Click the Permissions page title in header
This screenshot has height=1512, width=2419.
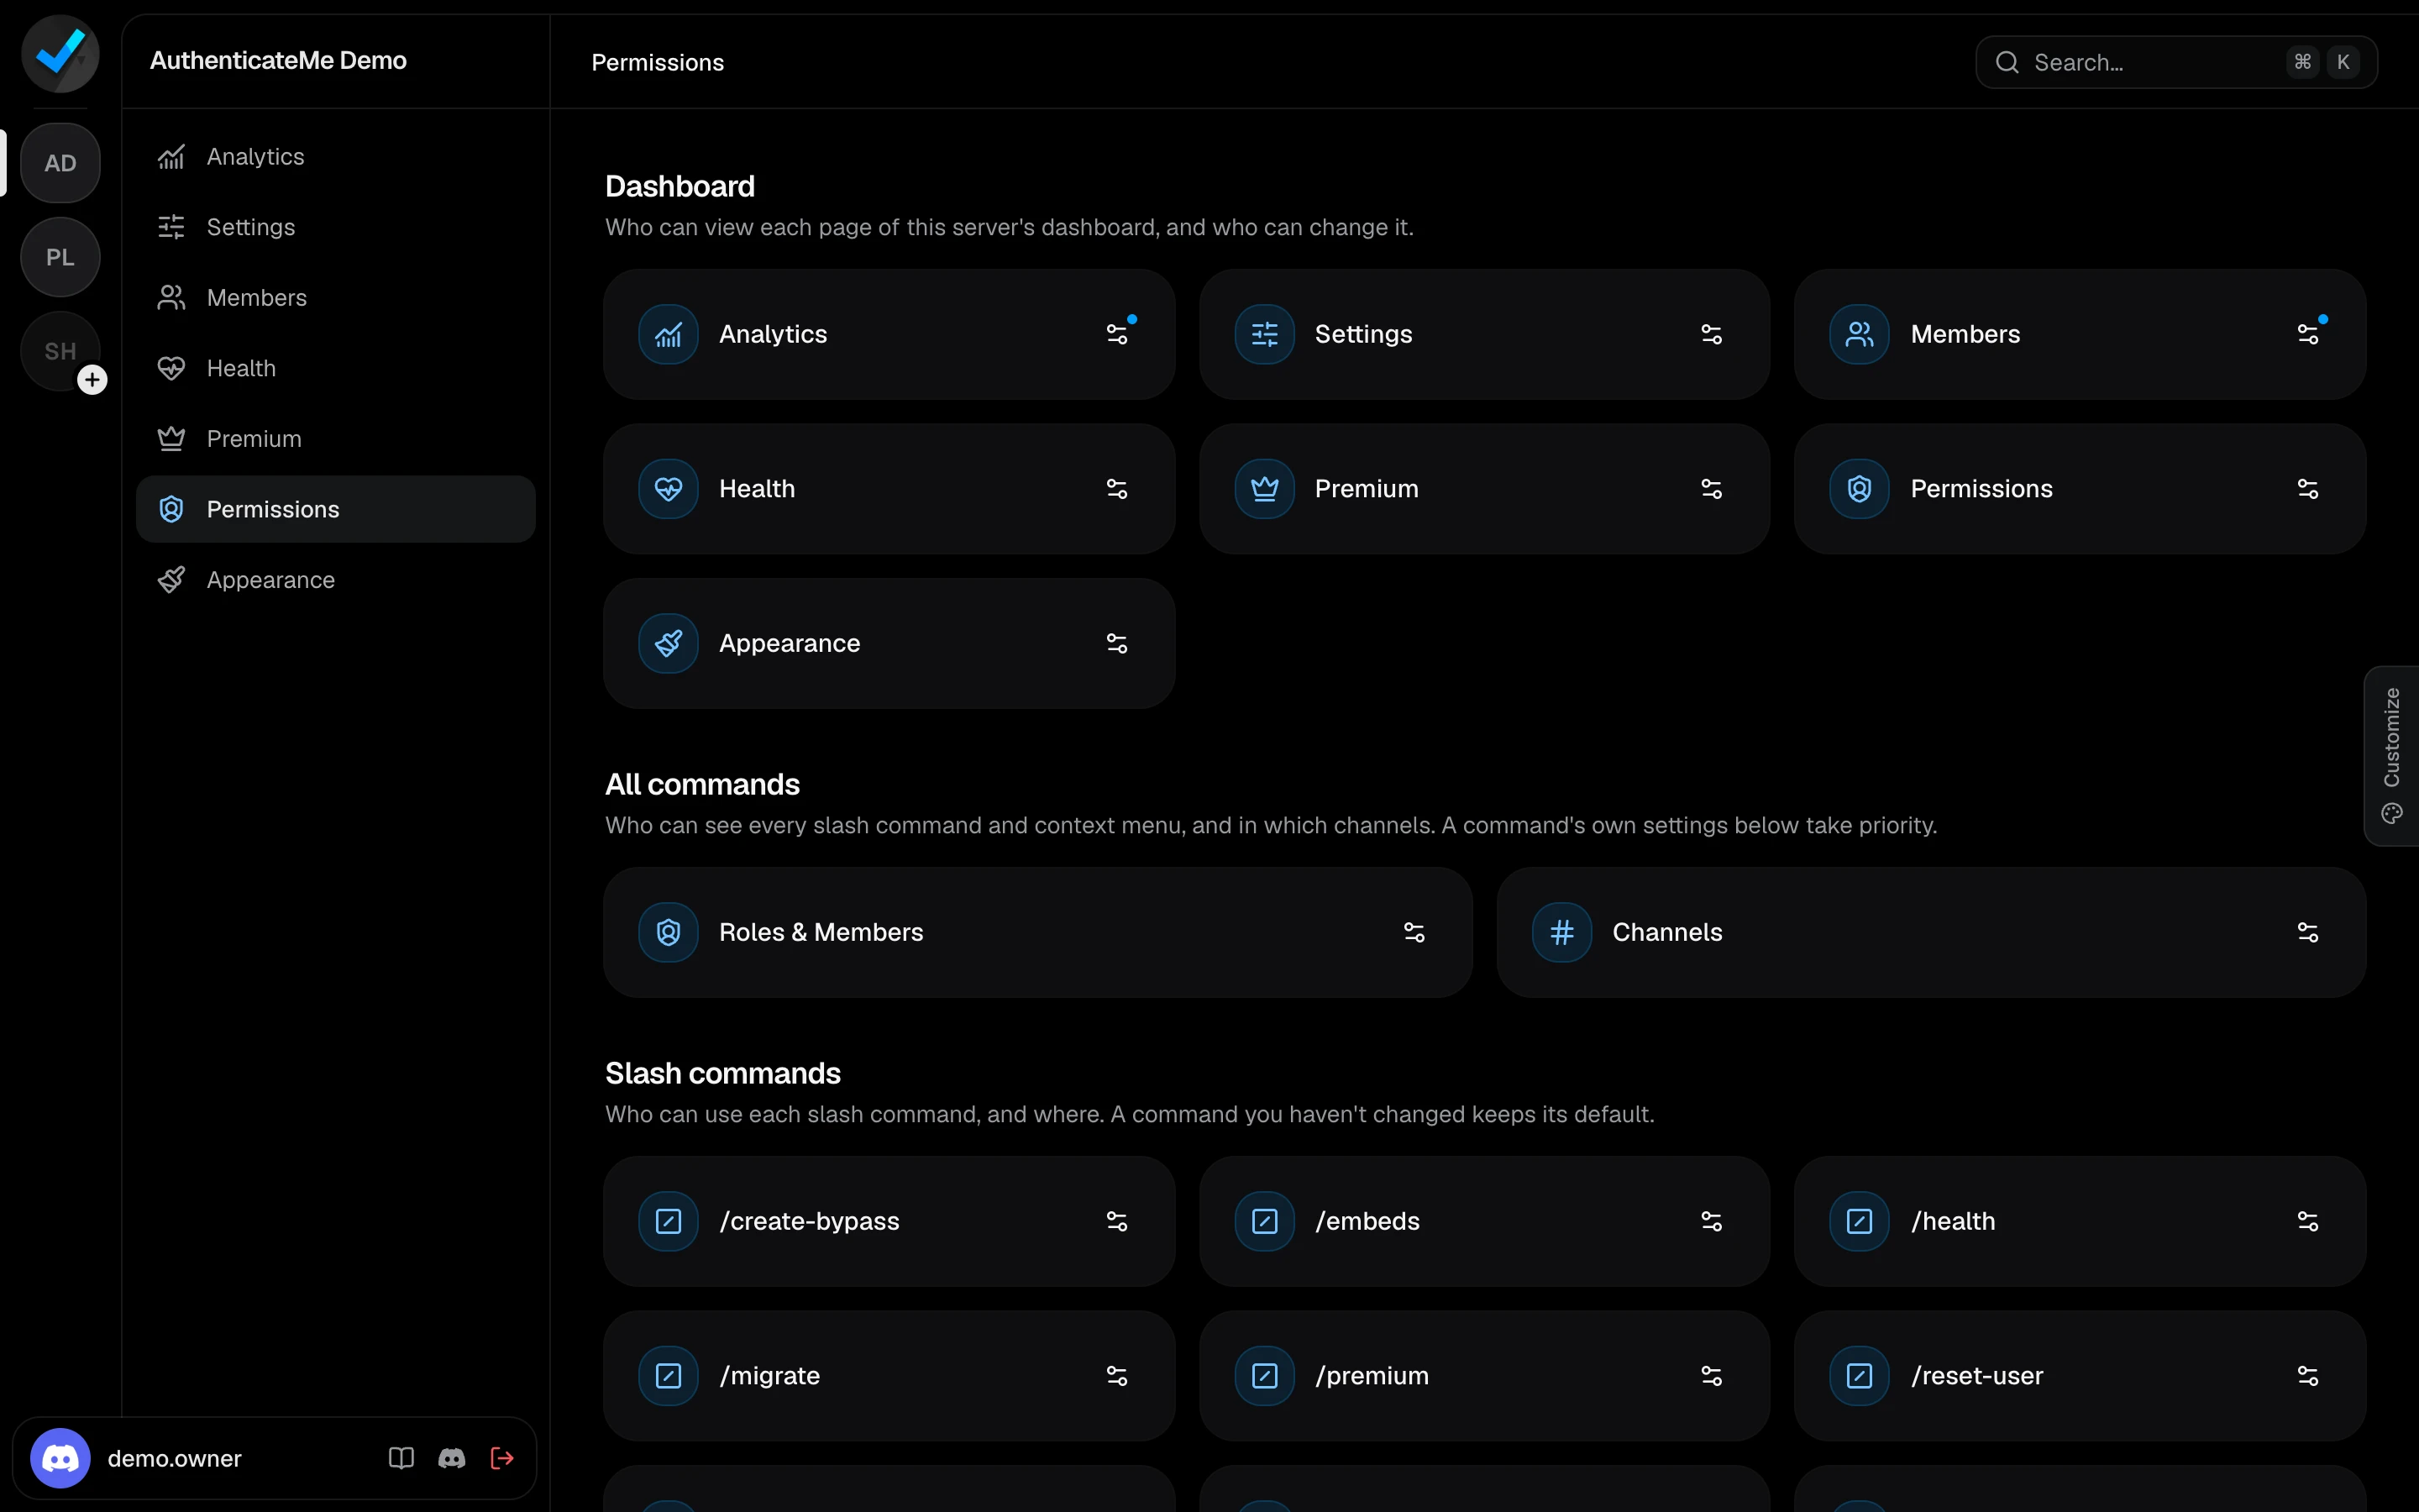(x=658, y=62)
